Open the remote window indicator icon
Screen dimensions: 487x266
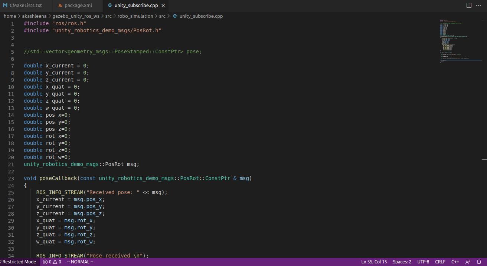pyautogui.click(x=467, y=262)
